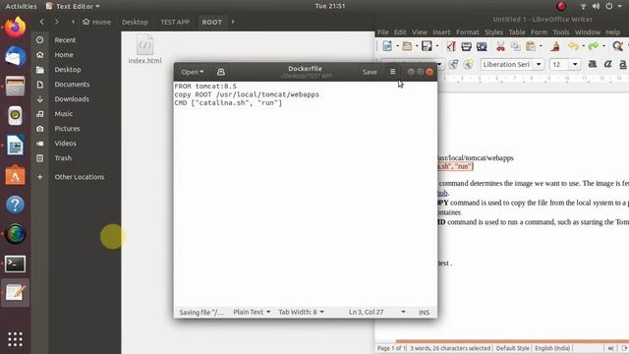Image resolution: width=629 pixels, height=354 pixels.
Task: Click the Save floppy icon in Writer toolbar
Action: (427, 46)
